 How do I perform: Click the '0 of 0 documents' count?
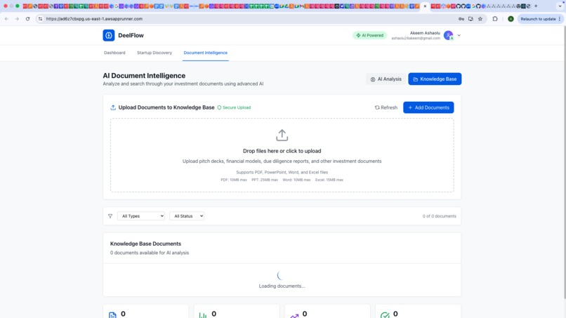click(440, 216)
